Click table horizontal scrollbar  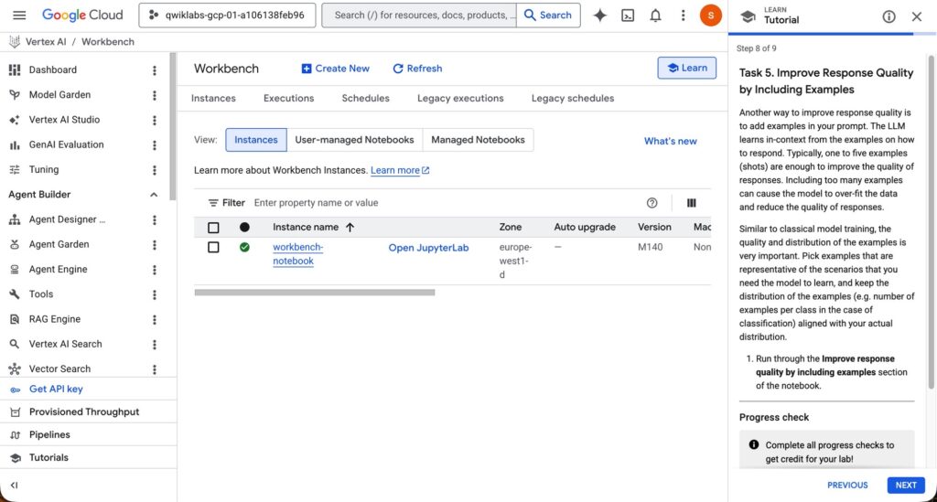(315, 293)
